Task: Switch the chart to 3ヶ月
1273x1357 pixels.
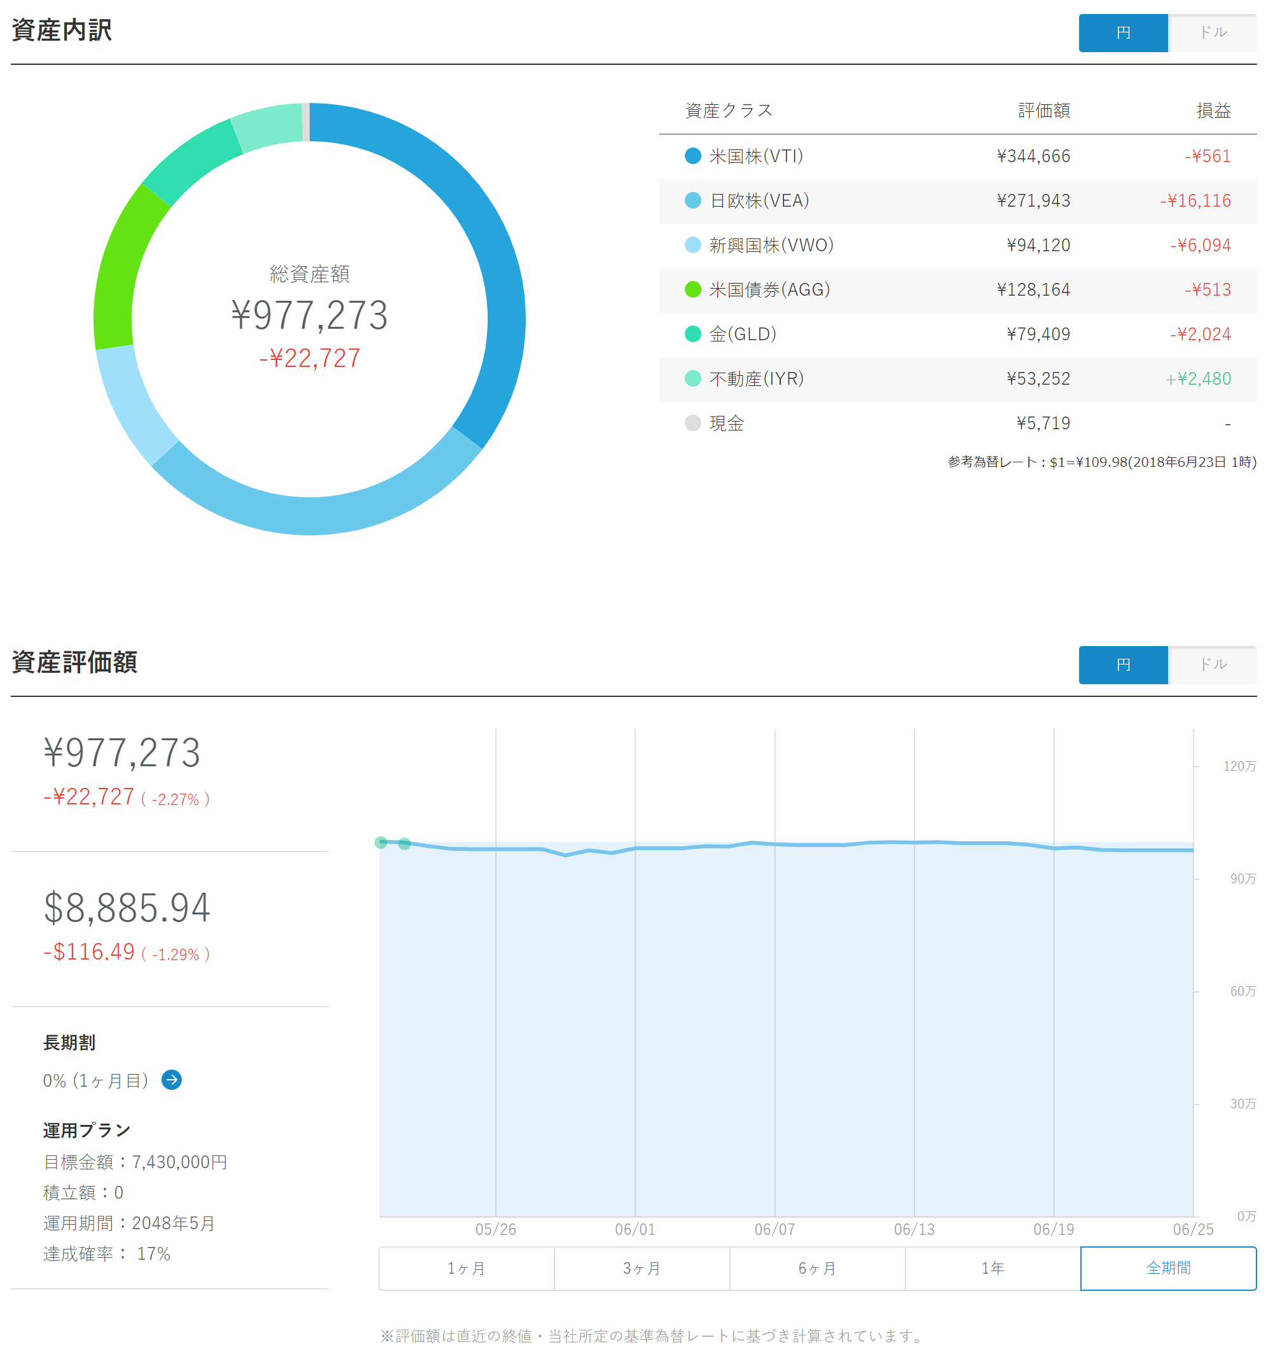Action: (642, 1268)
